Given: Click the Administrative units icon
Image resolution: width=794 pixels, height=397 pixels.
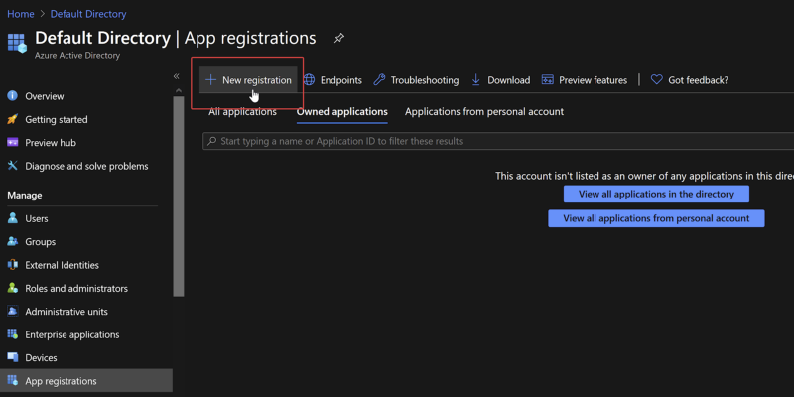Looking at the screenshot, I should click(13, 312).
